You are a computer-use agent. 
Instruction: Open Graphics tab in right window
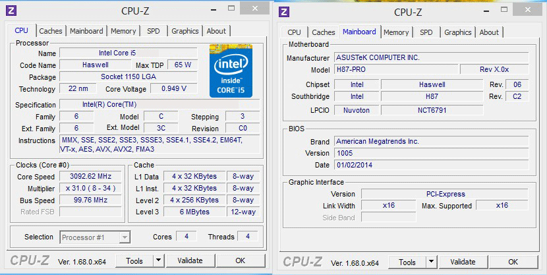(x=457, y=32)
